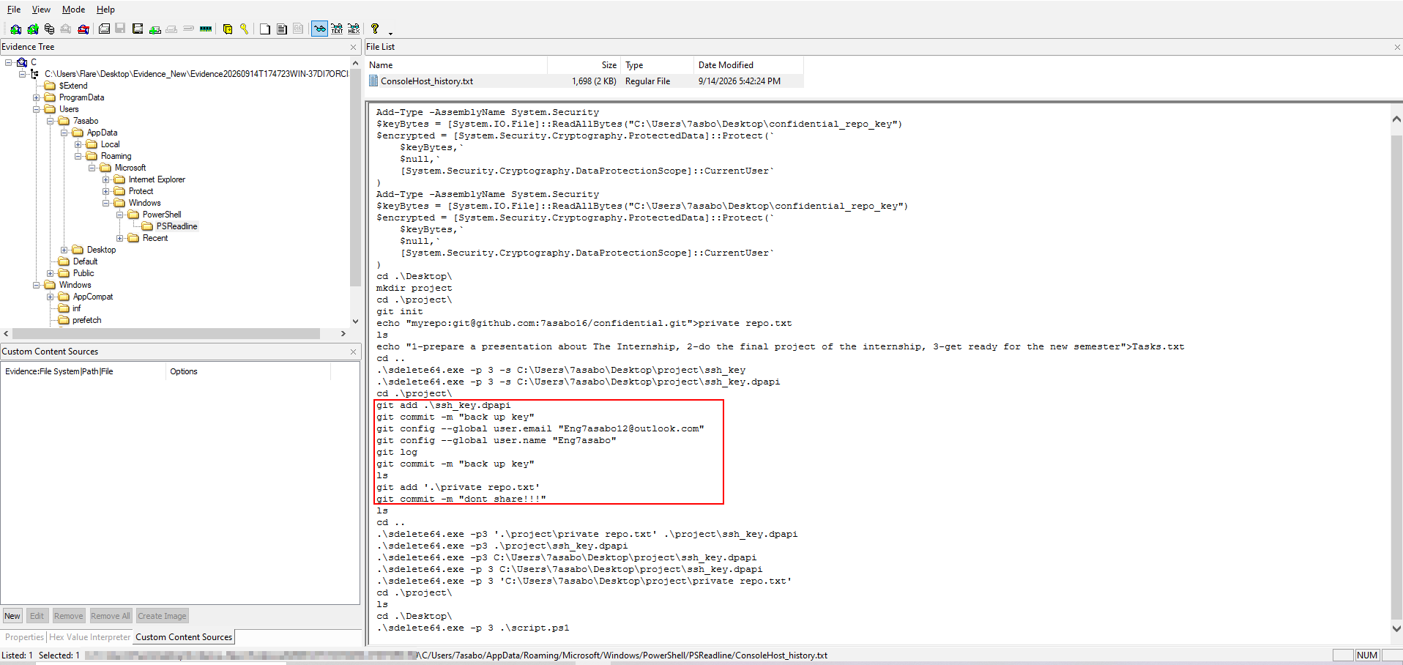This screenshot has height=665, width=1403.
Task: Click the New button under Custom Content Sources
Action: [12, 616]
